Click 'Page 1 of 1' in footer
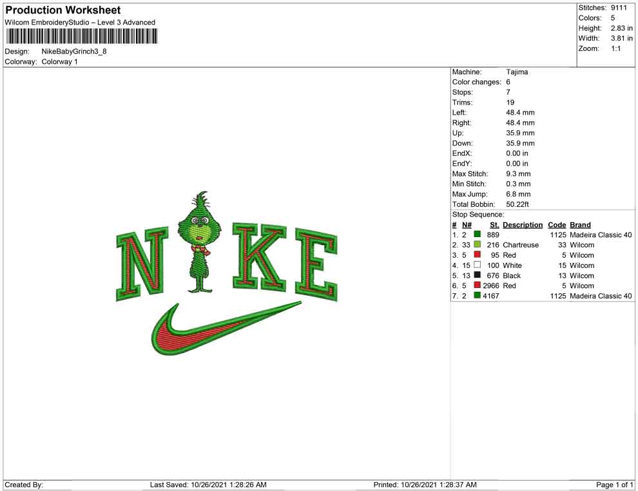 coord(614,485)
